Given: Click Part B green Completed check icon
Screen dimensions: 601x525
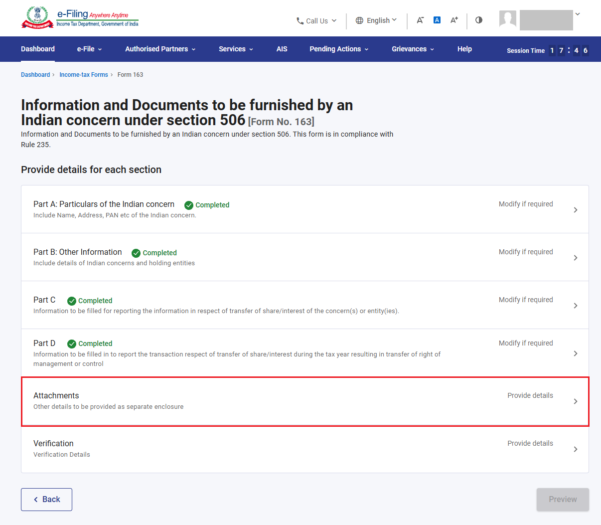Looking at the screenshot, I should tap(136, 253).
